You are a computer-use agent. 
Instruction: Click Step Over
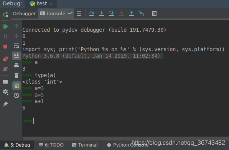pos(92,13)
